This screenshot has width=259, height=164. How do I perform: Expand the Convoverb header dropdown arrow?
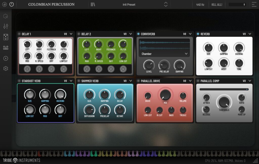coord(190,34)
